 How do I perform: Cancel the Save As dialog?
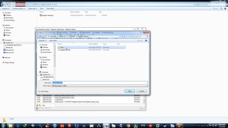[x=141, y=91]
